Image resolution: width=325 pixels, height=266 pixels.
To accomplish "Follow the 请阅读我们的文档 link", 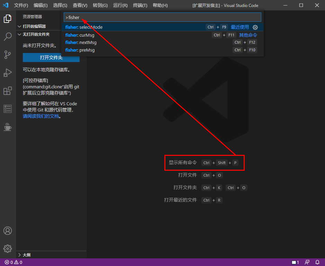I will tap(41, 116).
